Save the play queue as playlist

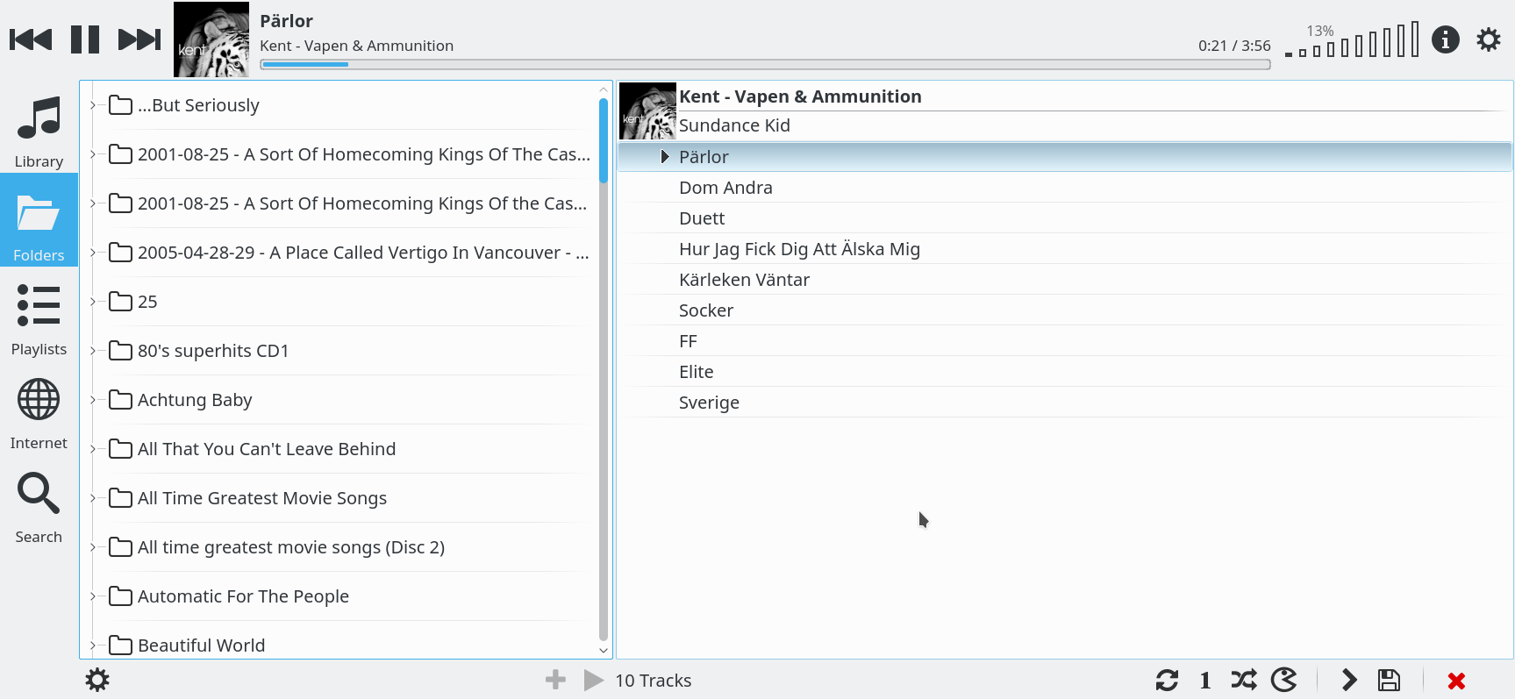[1389, 680]
